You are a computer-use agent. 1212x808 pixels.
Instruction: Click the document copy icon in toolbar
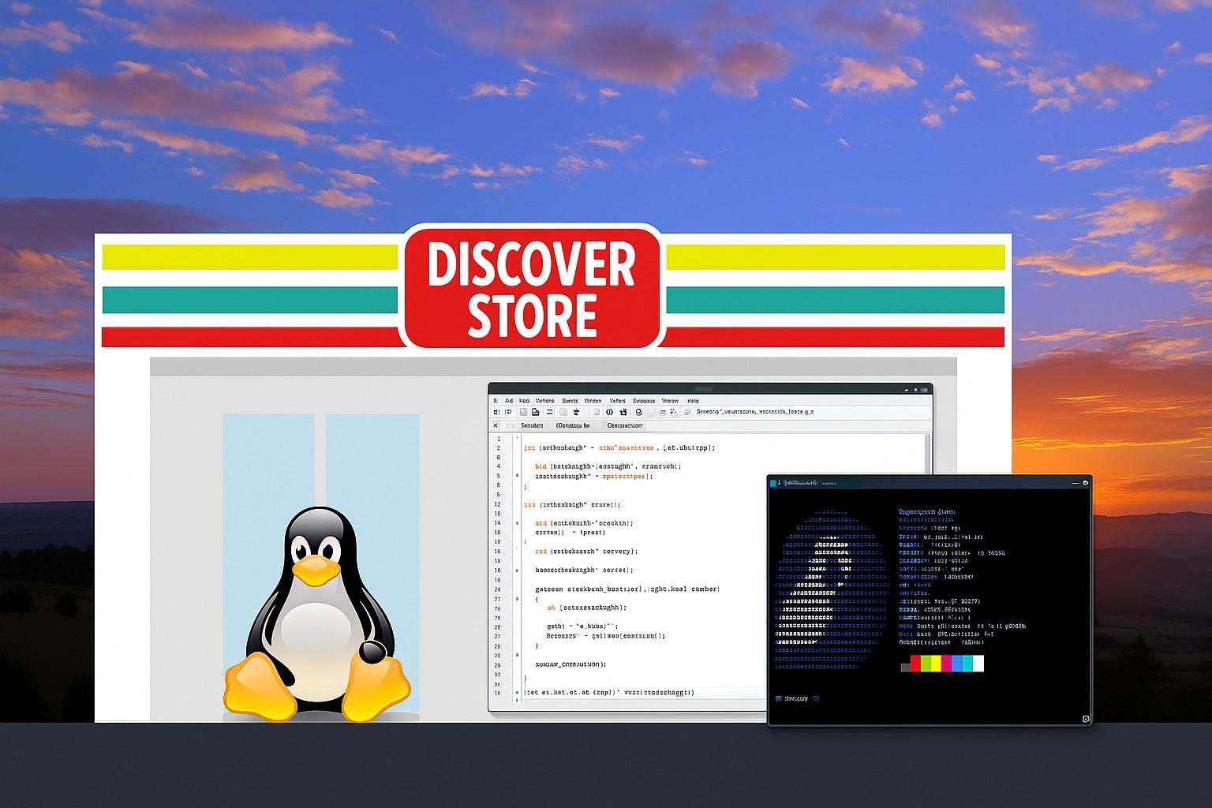click(x=535, y=412)
